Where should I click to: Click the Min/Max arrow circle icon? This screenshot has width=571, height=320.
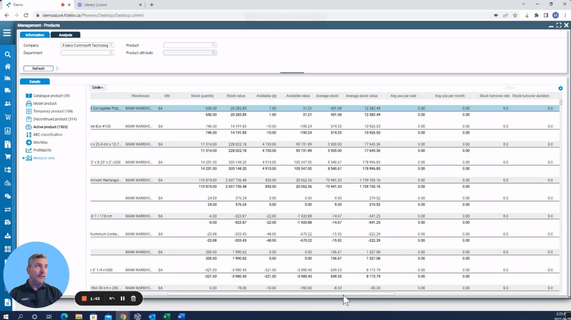29,142
